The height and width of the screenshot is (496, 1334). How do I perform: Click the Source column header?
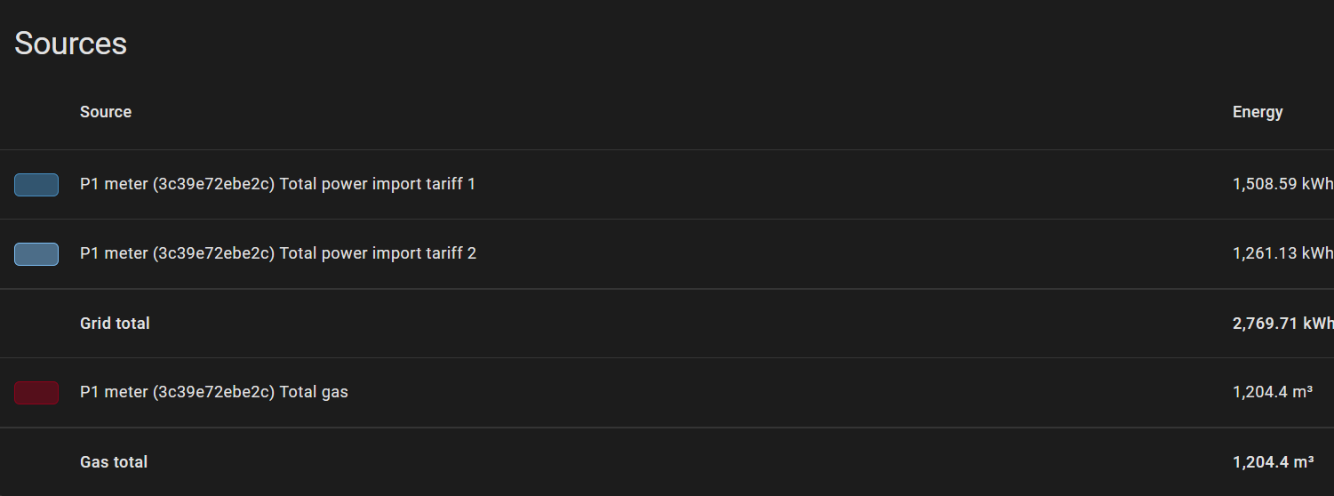(106, 112)
